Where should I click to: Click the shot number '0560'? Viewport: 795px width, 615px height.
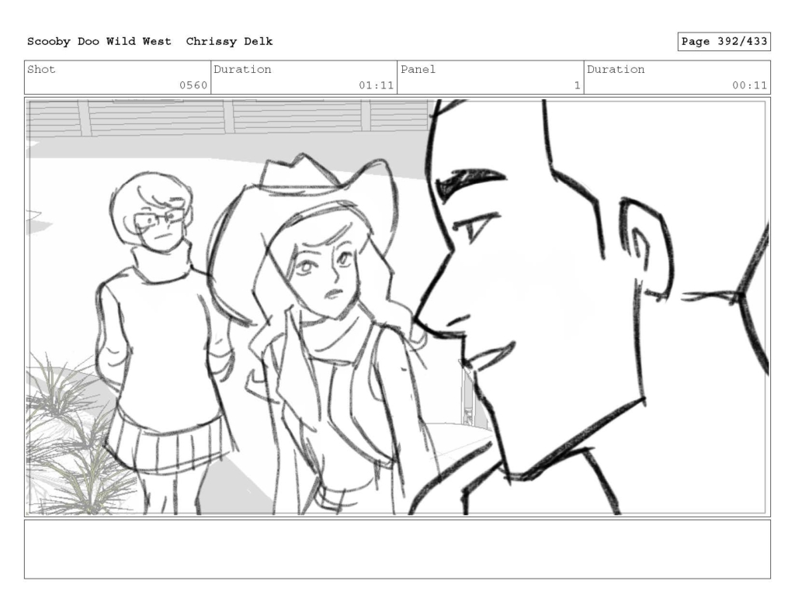193,85
